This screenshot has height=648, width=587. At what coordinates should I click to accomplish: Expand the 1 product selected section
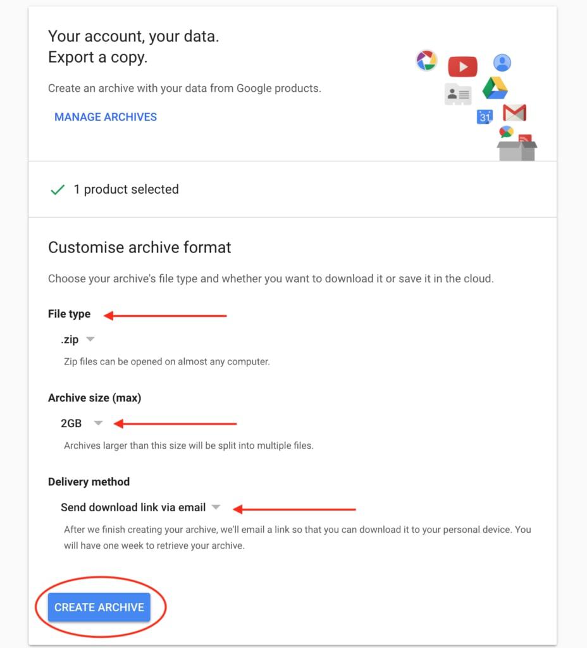coord(292,189)
